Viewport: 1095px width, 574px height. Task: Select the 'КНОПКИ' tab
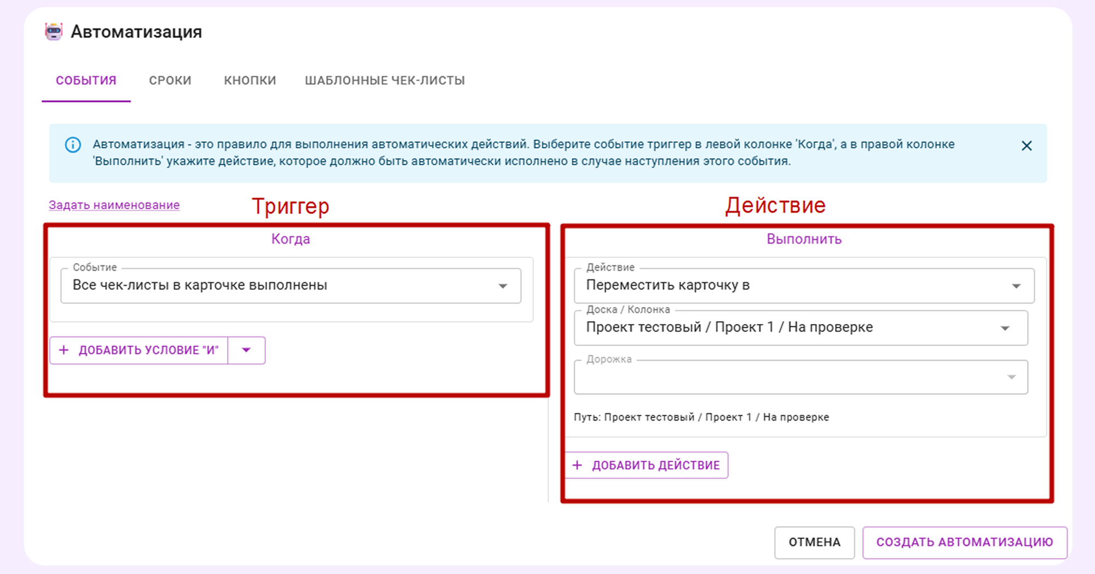[250, 80]
